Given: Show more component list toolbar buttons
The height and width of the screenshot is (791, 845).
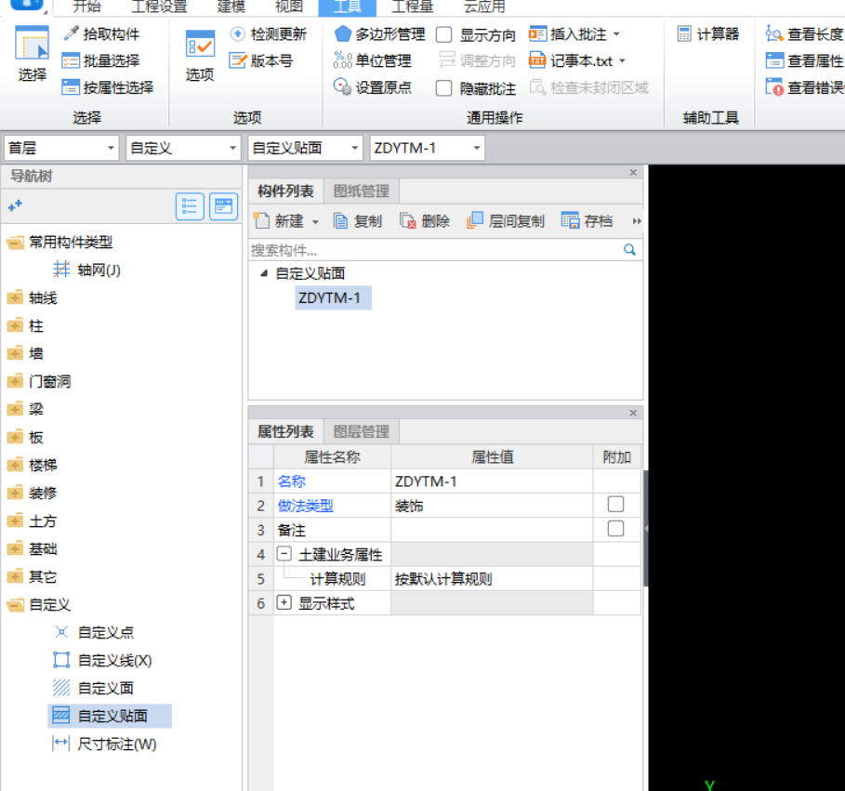Looking at the screenshot, I should point(637,221).
